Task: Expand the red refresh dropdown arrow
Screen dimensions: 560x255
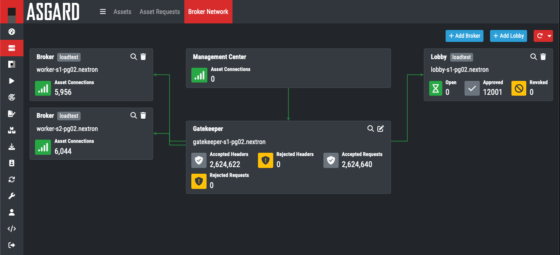Action: tap(550, 36)
